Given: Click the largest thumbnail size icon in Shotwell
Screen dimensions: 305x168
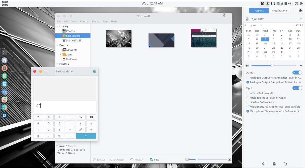Looking at the screenshot, I should pos(230,160).
